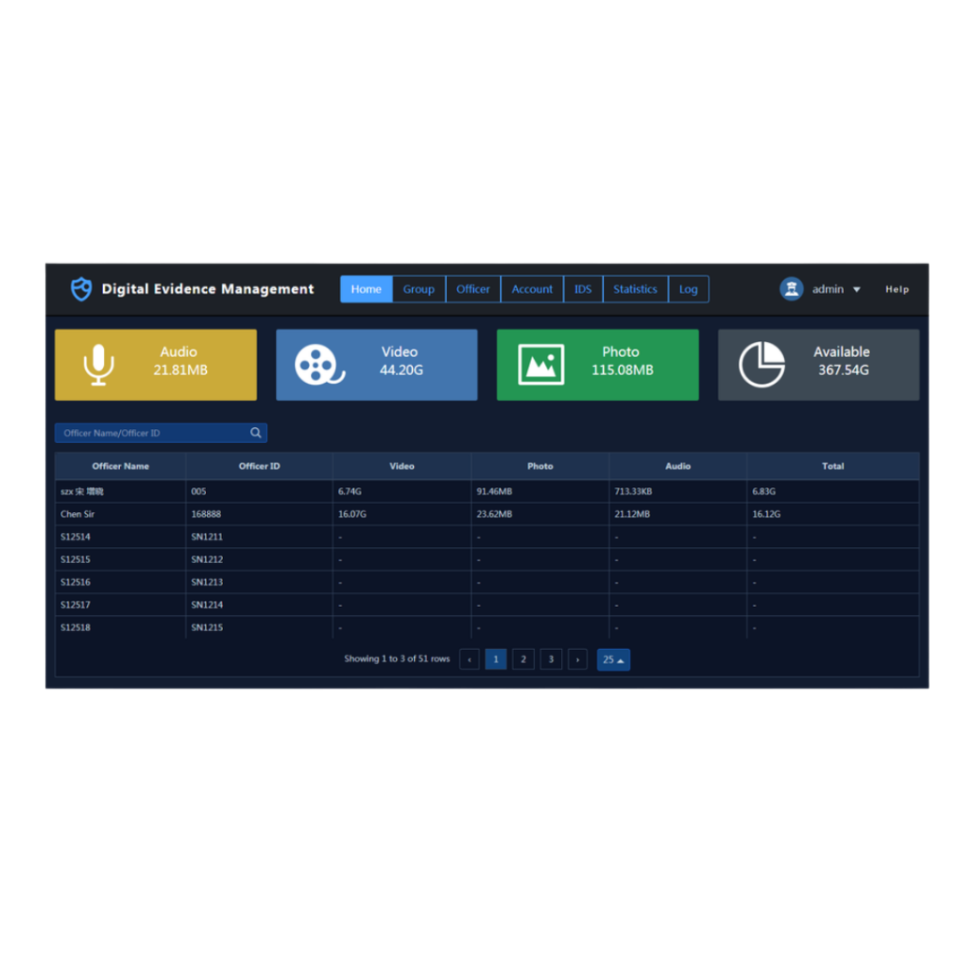The width and height of the screenshot is (959, 959).
Task: Click the Video film reel icon
Action: coord(318,364)
